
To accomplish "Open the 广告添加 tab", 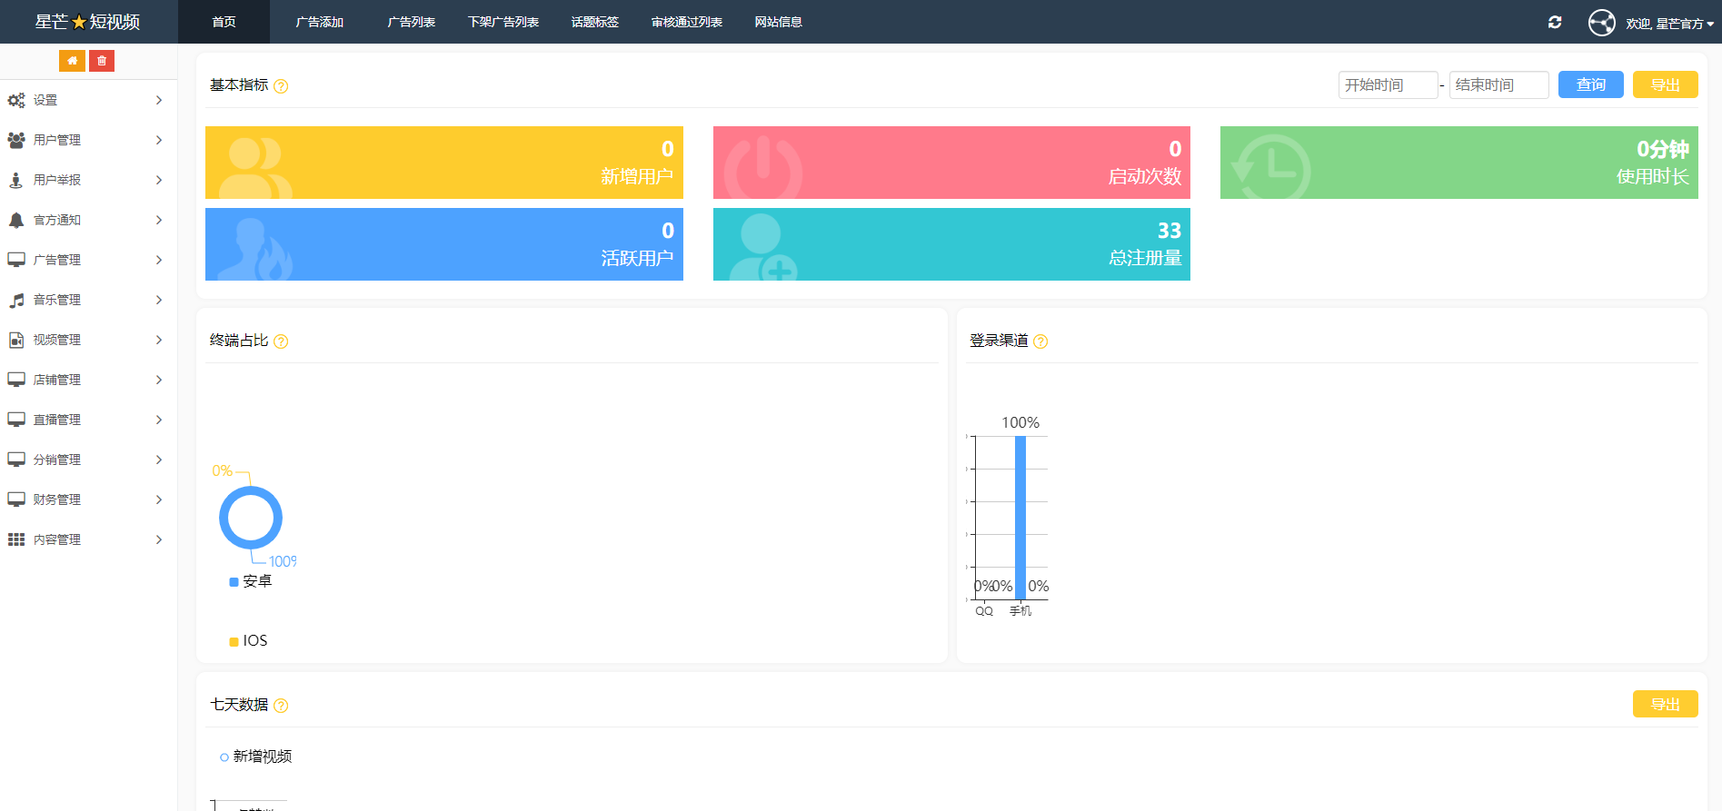I will point(319,22).
